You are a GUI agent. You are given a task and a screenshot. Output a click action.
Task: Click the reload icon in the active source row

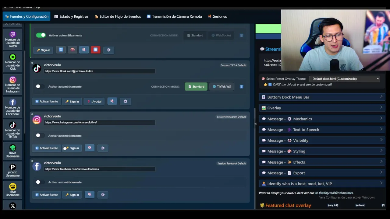61,50
